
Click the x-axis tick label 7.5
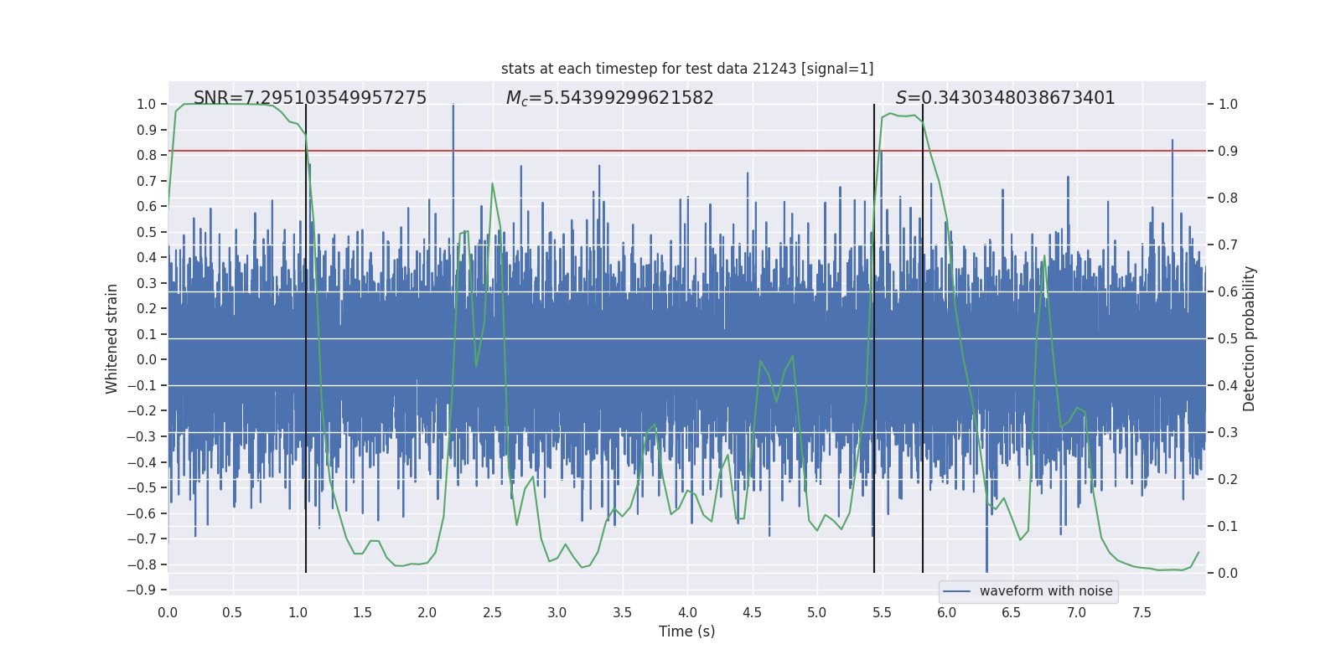(x=1142, y=612)
